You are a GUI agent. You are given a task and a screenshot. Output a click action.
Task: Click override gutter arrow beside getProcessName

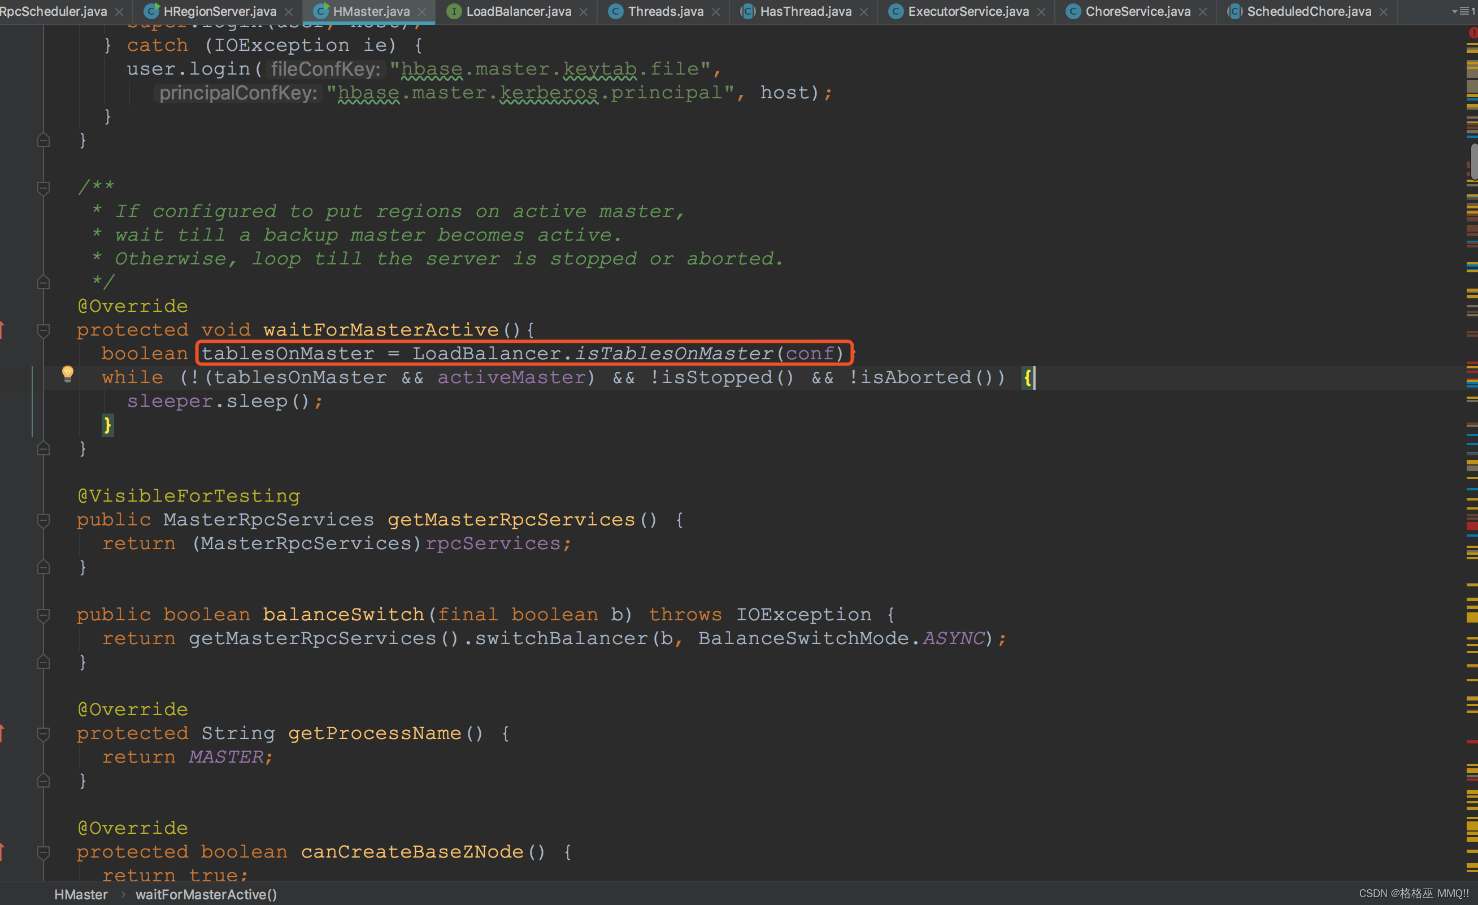(x=2, y=732)
